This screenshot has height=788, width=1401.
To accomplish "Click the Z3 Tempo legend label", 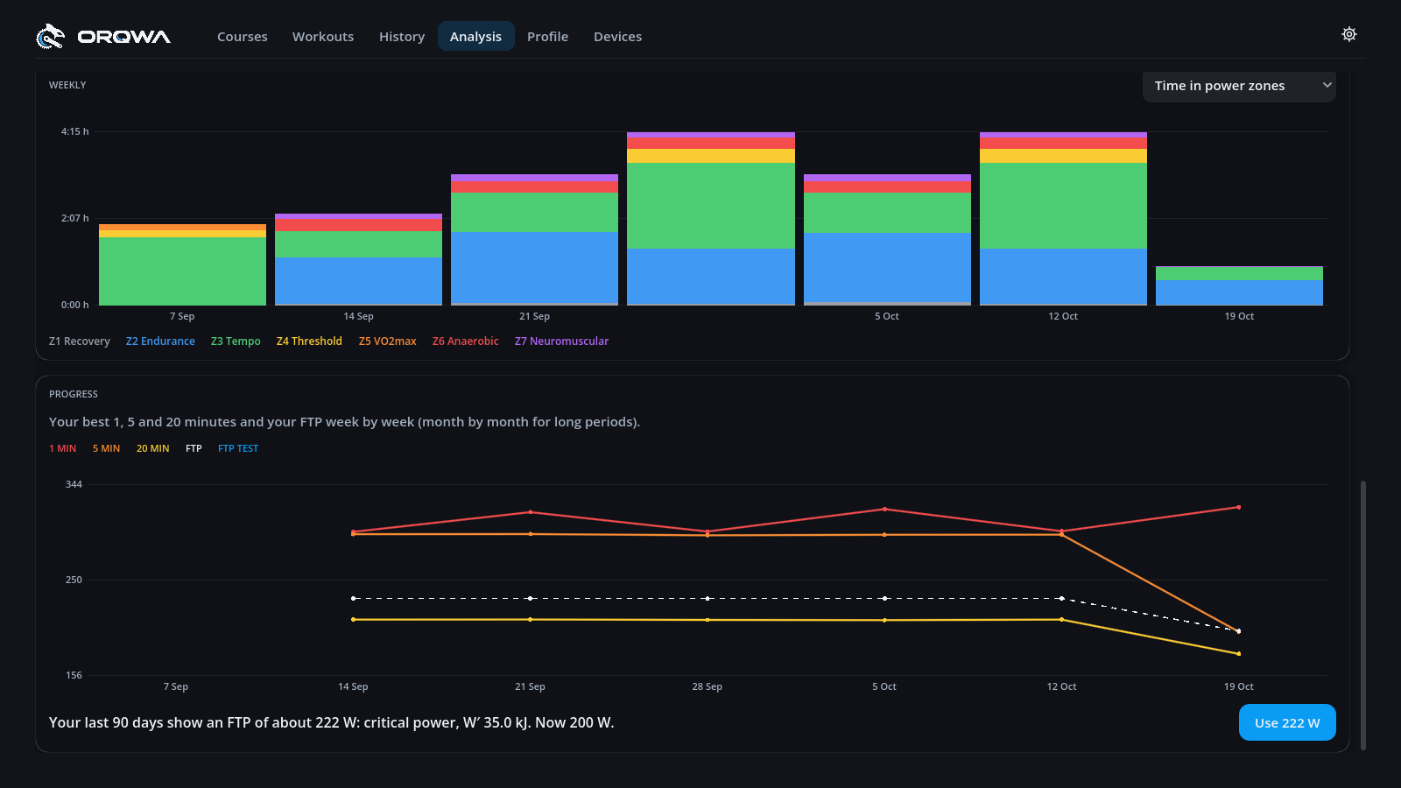I will pyautogui.click(x=236, y=341).
